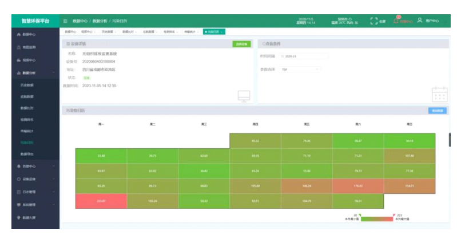Click the sidebar collapse hamburger icon
The image size is (457, 240).
[x=65, y=21]
